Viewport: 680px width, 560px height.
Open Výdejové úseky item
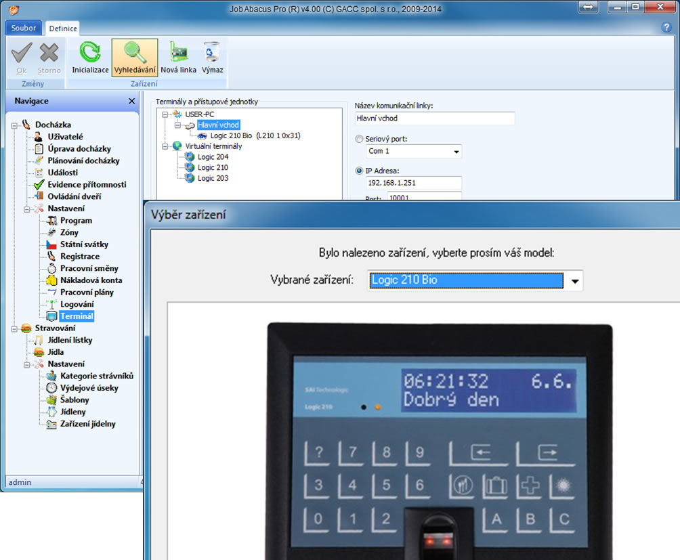pyautogui.click(x=89, y=388)
